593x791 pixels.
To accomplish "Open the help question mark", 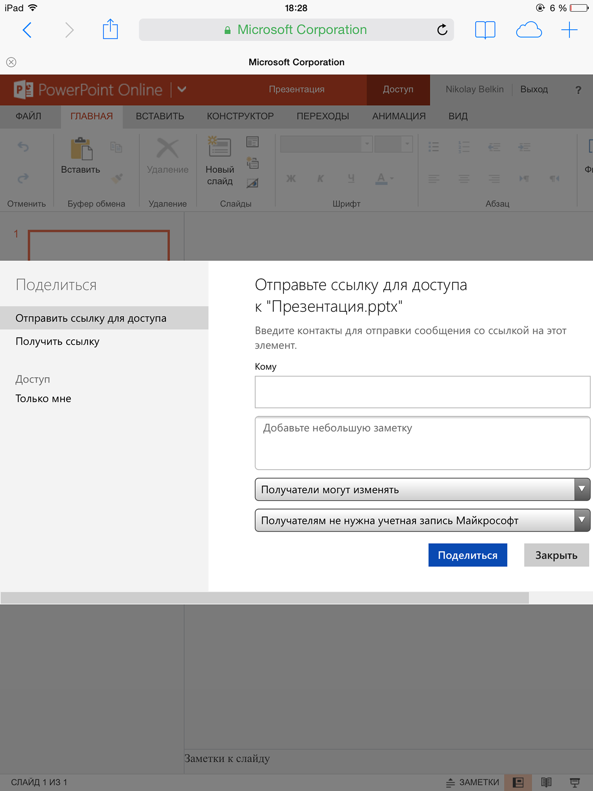I will click(578, 90).
